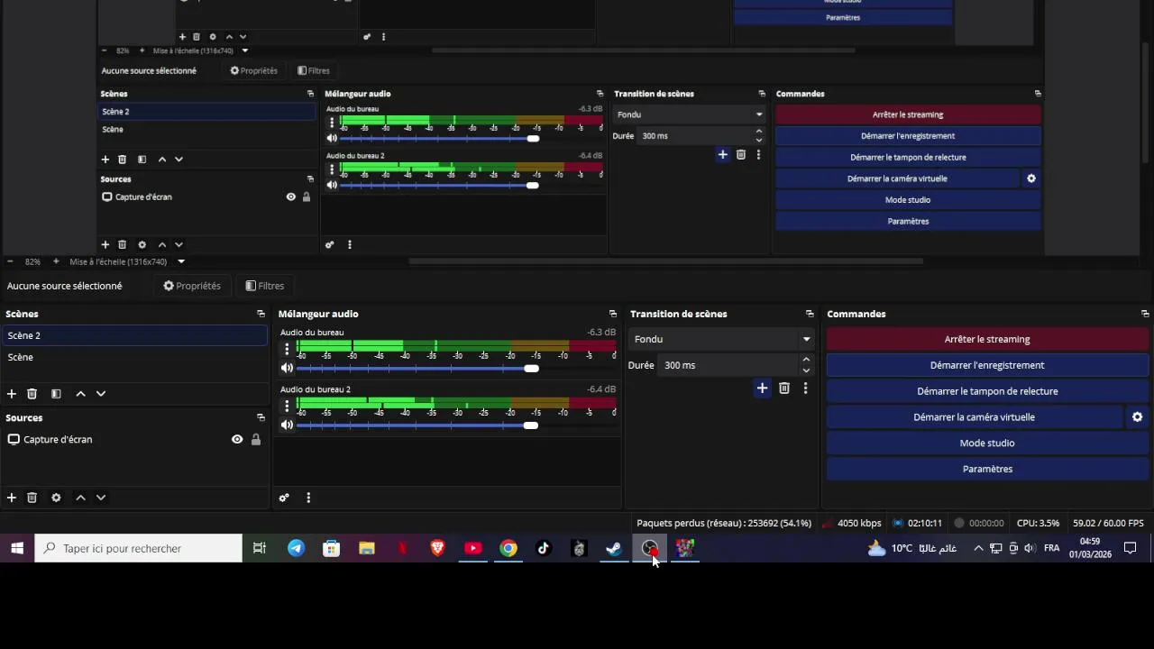
Task: Open Filtres button in the main source toolbar
Action: (x=265, y=286)
